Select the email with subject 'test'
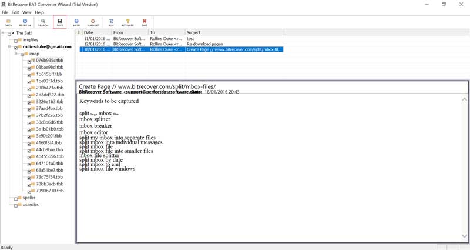The height and width of the screenshot is (250, 470). [182, 39]
